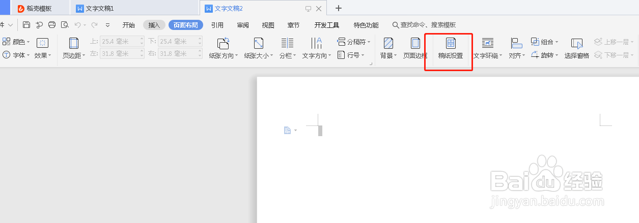This screenshot has width=639, height=223.
Task: Open the quick access toolbar customize arrow
Action: [107, 25]
